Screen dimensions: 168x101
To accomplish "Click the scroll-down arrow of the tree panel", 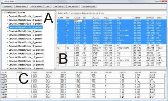I will (x=55, y=68).
